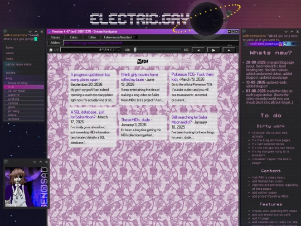Maximize the Dream Navigator window
301x226 pixels.
(233, 31)
